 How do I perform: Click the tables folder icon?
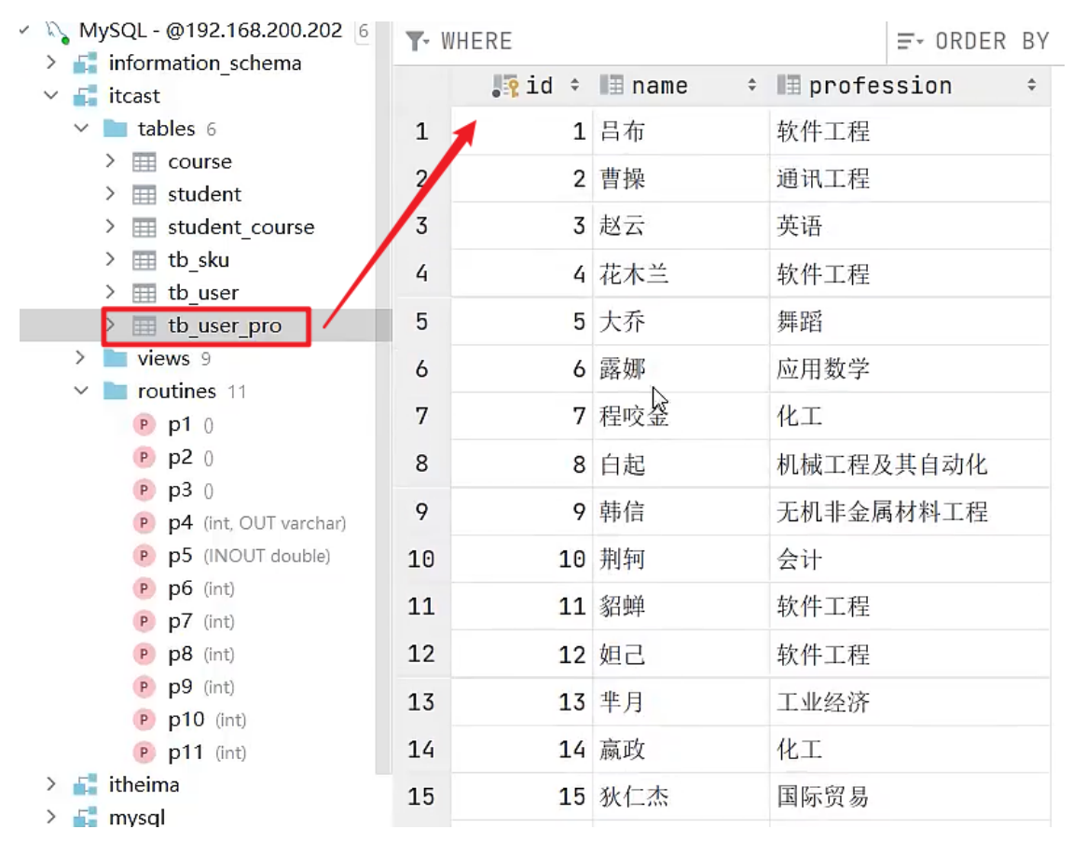tap(115, 129)
